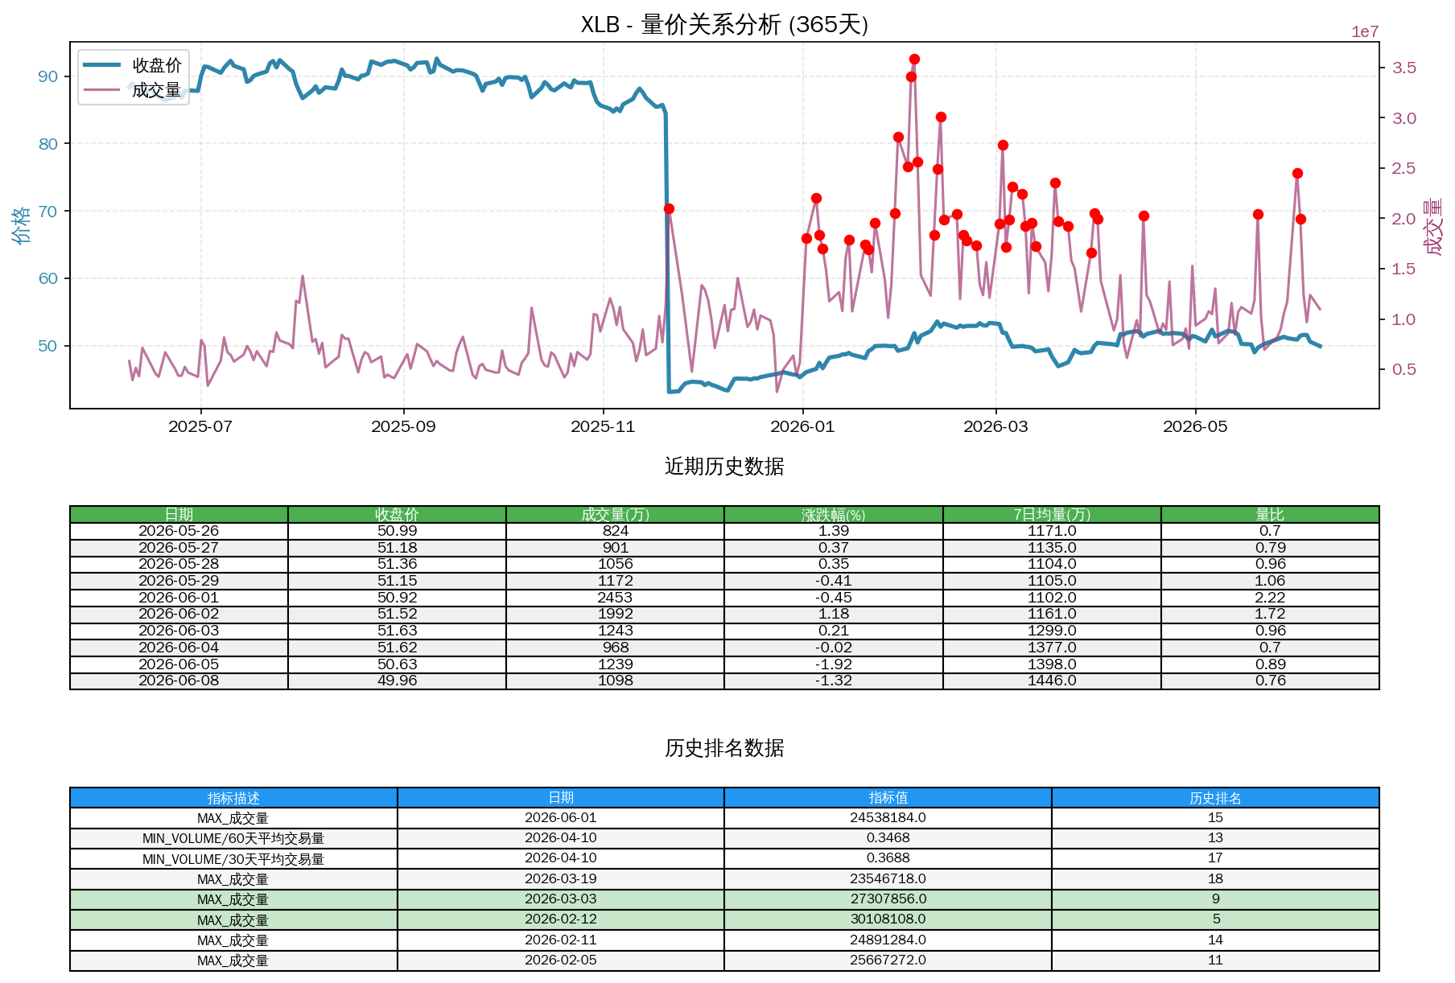
Task: Select the volume ratio cell 1.72
Action: click(x=1270, y=614)
